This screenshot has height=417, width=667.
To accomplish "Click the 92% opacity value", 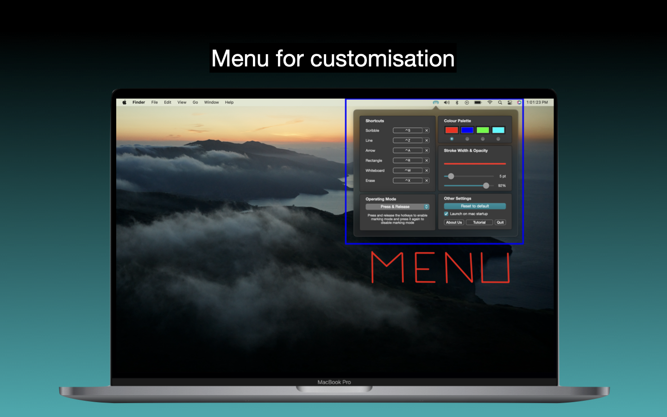I will coord(502,186).
